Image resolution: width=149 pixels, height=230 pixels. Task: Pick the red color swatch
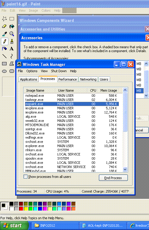click(x=21, y=208)
